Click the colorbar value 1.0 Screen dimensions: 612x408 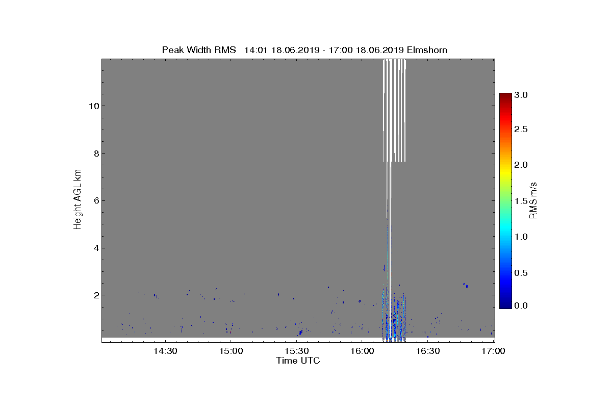(521, 237)
